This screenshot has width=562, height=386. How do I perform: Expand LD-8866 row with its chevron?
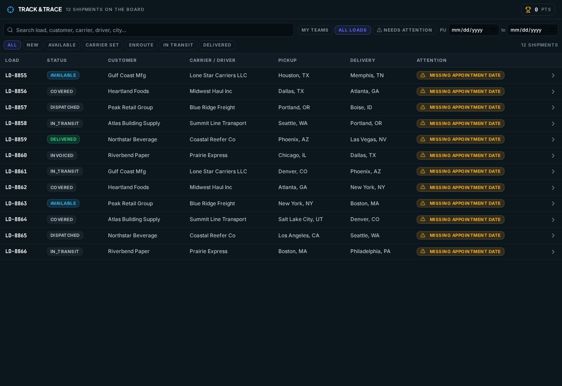point(553,252)
